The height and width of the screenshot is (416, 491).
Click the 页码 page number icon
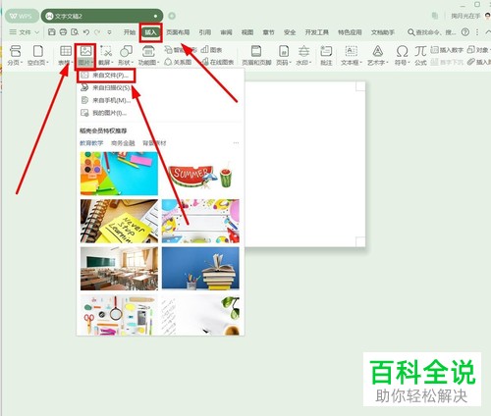tap(284, 51)
